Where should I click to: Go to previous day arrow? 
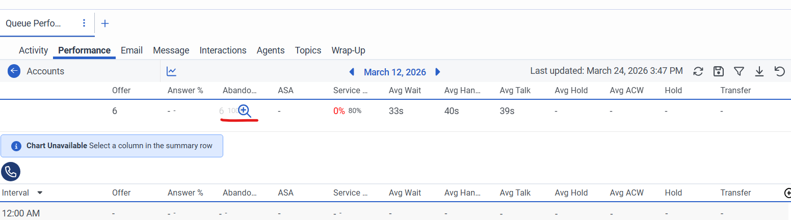coord(352,72)
